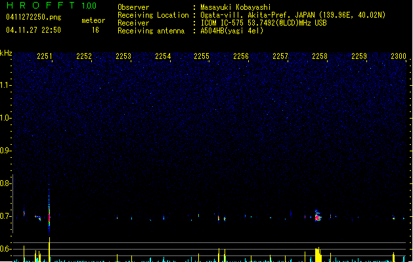The image size is (413, 262).
Task: Click the 1.0 kHz frequency tick label
Action: 5,118
